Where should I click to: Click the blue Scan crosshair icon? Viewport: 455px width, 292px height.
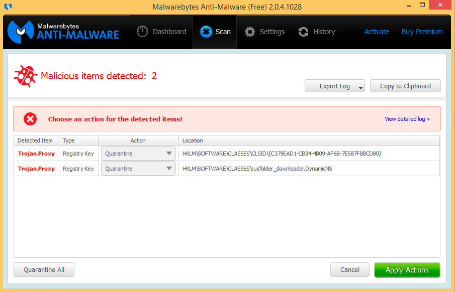coord(206,32)
